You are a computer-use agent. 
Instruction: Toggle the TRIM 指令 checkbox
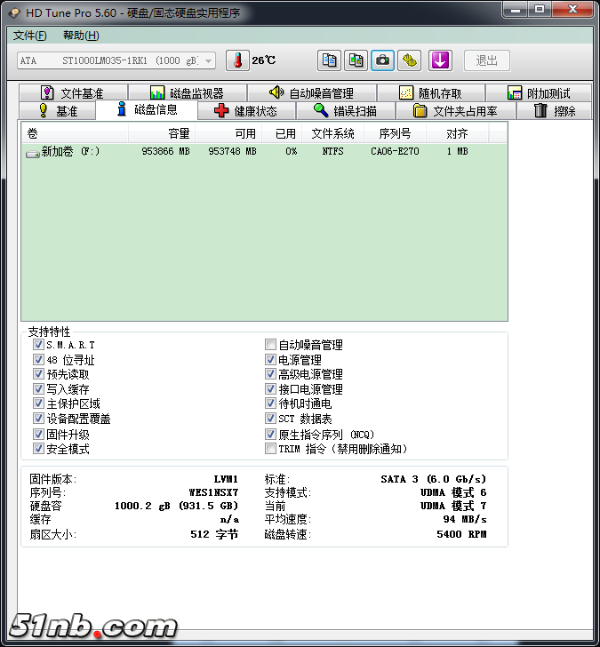tap(270, 449)
